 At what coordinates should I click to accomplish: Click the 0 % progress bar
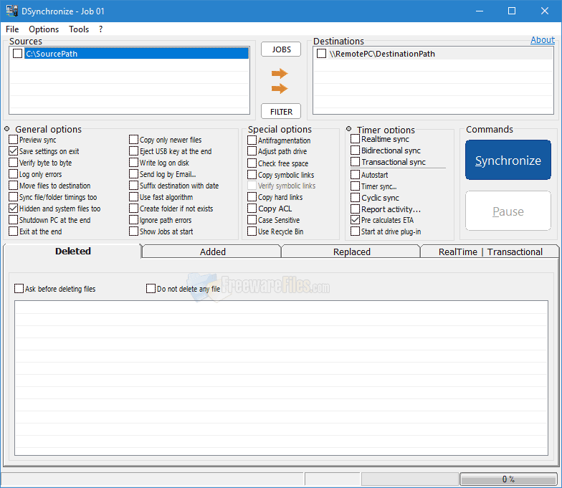coord(508,479)
